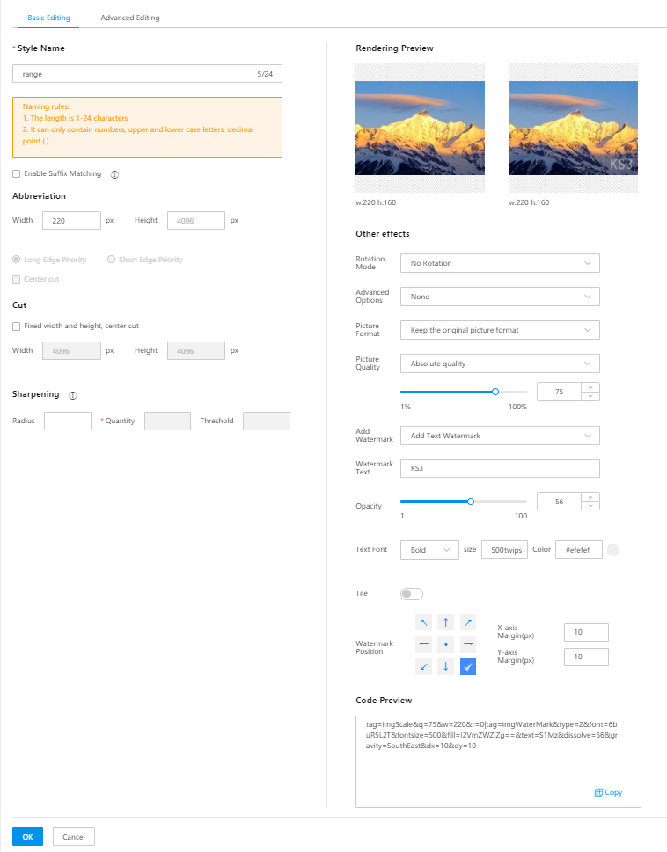Click the opacity slider handle

coord(471,502)
